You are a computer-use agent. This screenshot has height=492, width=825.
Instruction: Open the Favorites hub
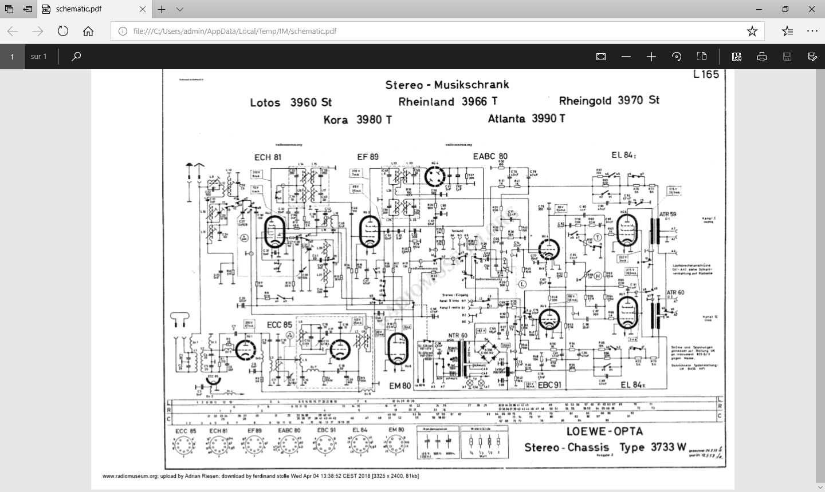788,31
